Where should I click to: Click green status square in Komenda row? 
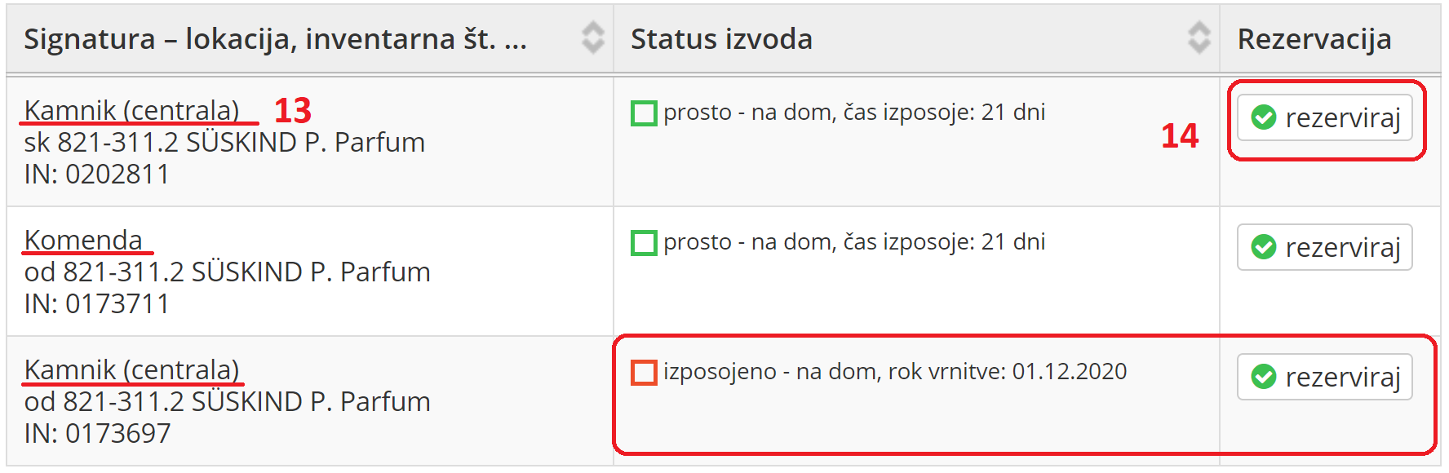click(x=644, y=243)
